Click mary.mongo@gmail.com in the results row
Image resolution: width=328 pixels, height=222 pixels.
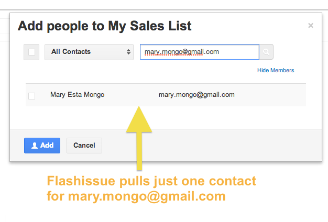point(196,95)
